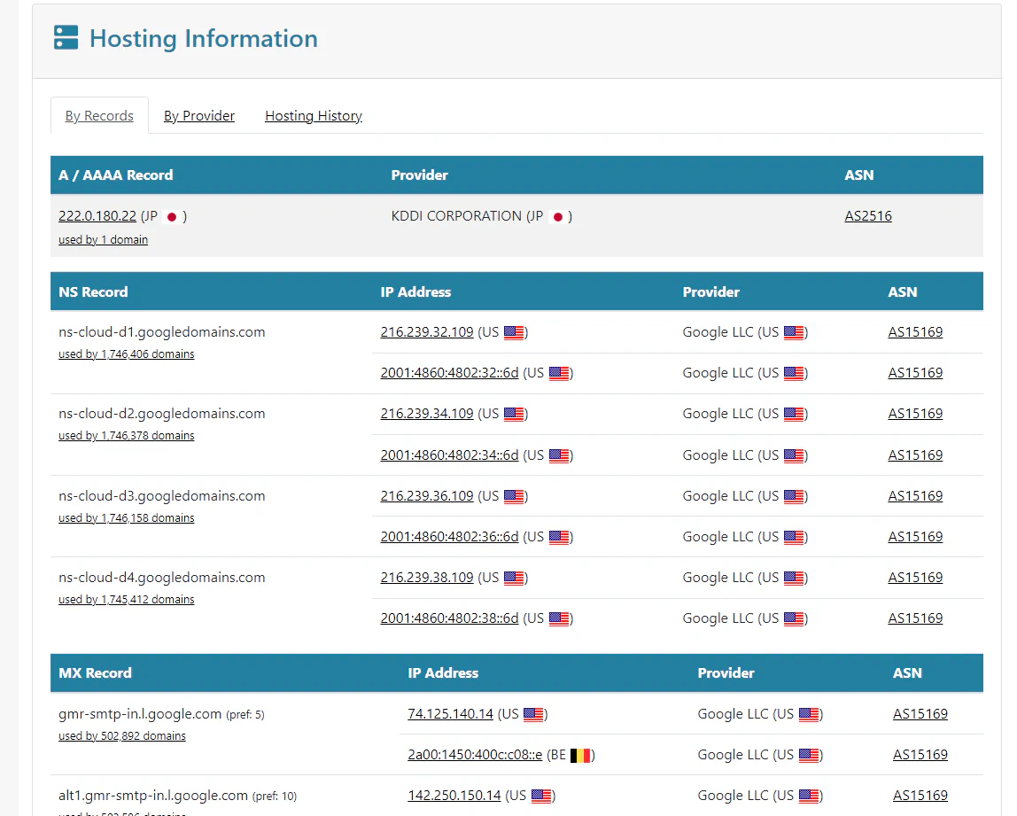Viewport: 1017px width, 816px height.
Task: Click Belgium flag next to 2a00:1450:400c:c08::e
Action: pyautogui.click(x=580, y=756)
